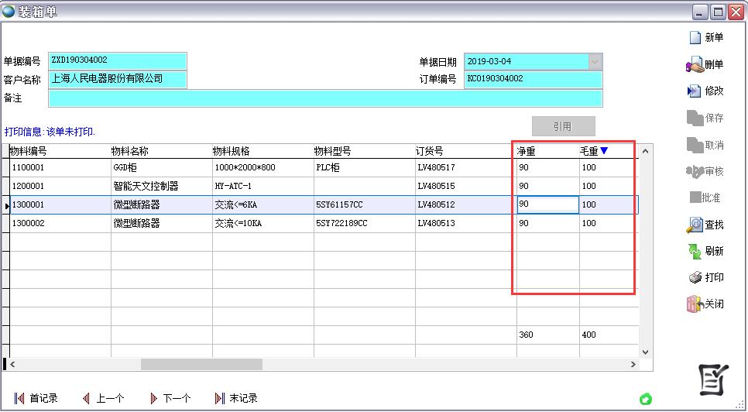Open the 单据日期 date dropdown

[x=595, y=61]
